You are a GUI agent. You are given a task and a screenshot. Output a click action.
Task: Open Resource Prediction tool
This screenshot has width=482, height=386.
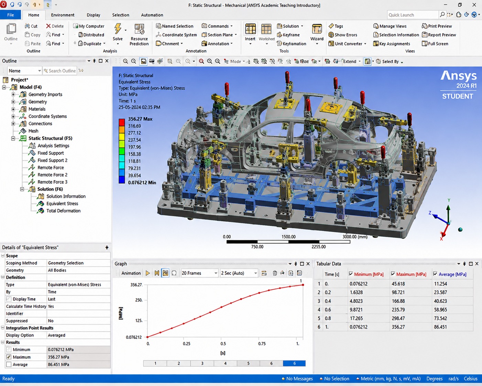139,34
